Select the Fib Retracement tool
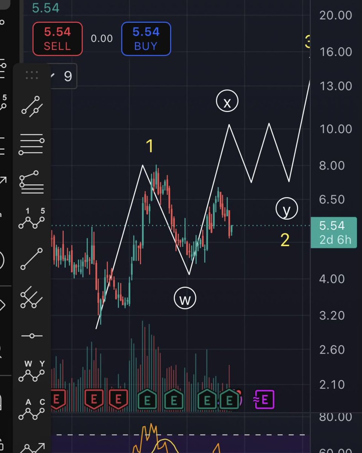The image size is (362, 453). pos(32,145)
